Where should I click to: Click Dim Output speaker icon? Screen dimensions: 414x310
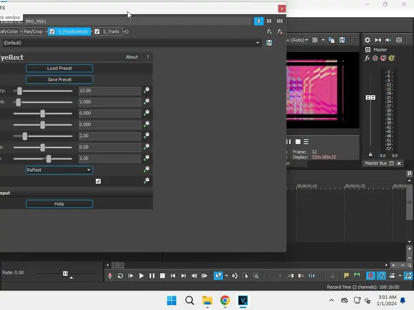[389, 40]
